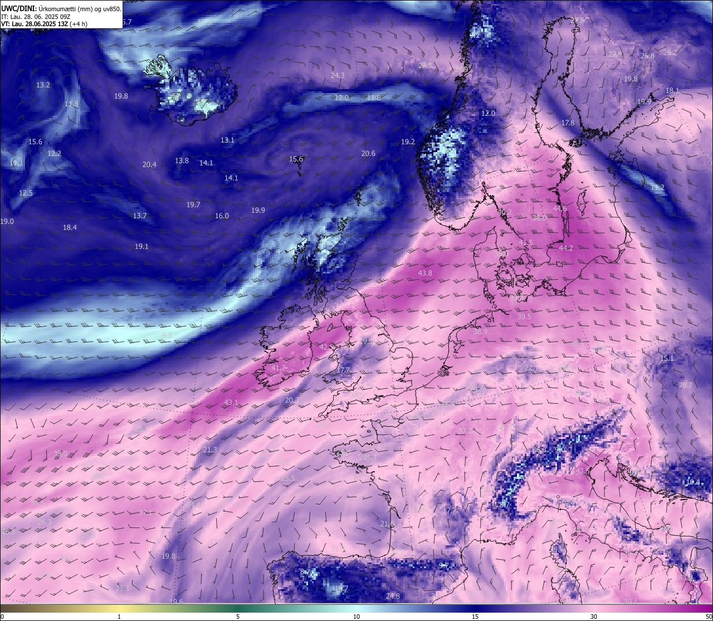Click the 44.2 value over the Baltic
The height and width of the screenshot is (621, 713).
[566, 248]
